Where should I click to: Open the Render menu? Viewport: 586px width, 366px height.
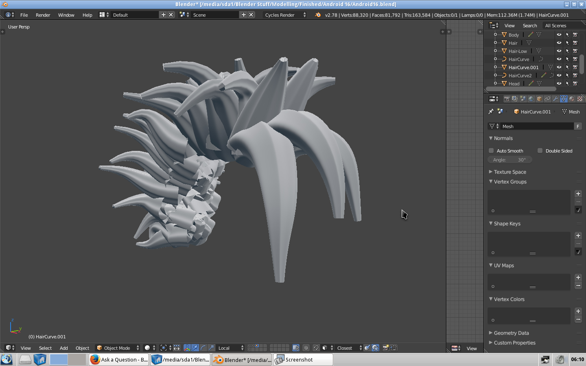pyautogui.click(x=43, y=15)
